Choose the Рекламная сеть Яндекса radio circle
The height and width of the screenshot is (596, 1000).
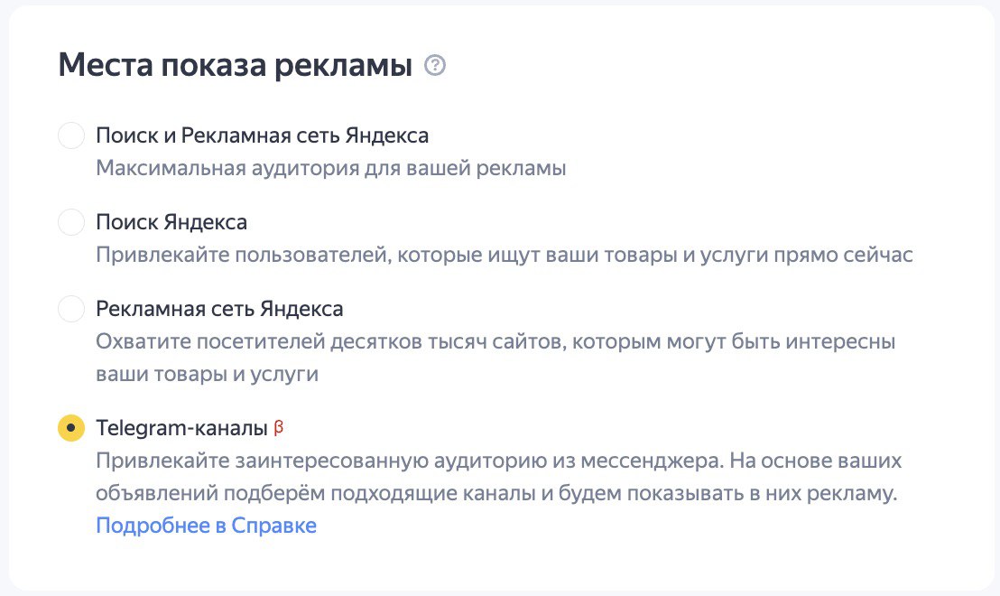[71, 309]
